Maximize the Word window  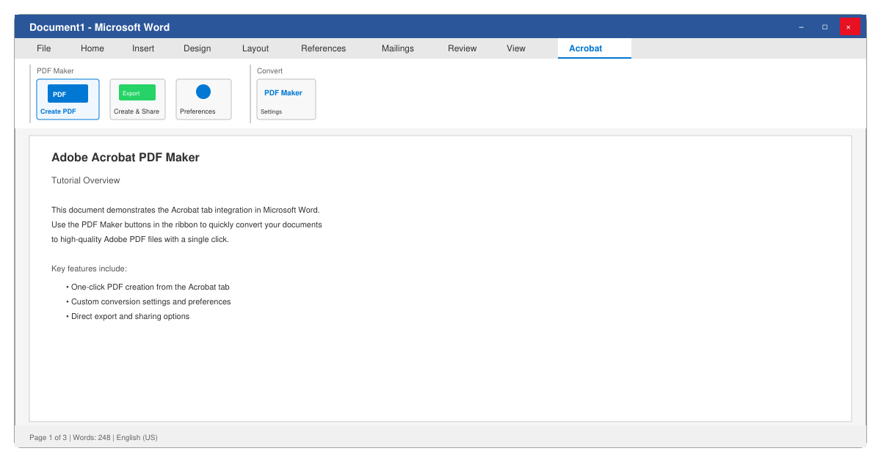[x=825, y=27]
